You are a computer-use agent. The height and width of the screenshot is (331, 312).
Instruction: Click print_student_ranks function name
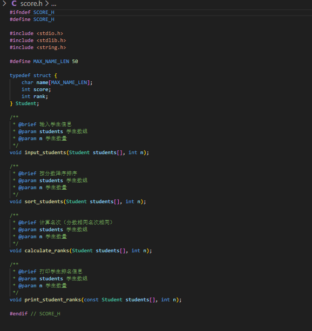click(53, 300)
